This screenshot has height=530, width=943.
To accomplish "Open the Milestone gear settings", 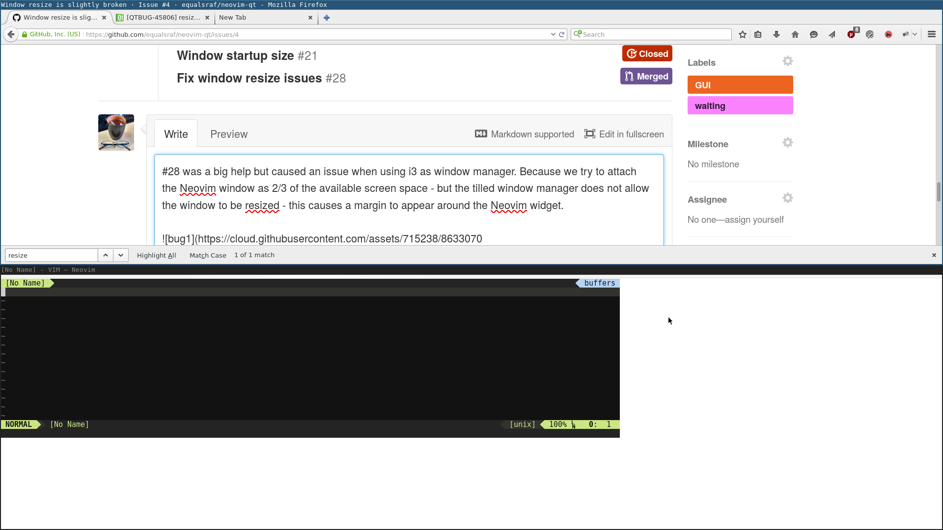I will (787, 143).
